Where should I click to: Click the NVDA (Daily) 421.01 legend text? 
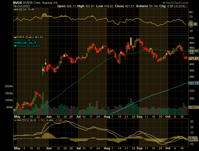pos(30,37)
